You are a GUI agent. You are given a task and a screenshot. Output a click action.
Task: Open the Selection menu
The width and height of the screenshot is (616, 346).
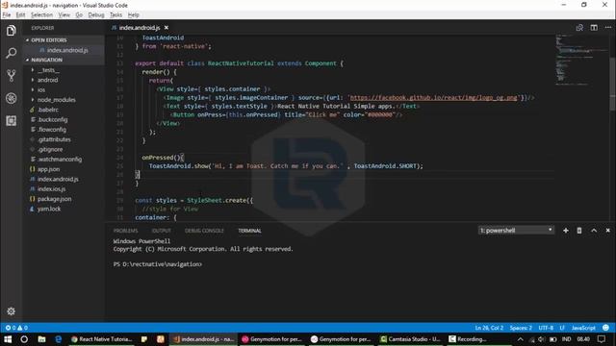(x=41, y=15)
